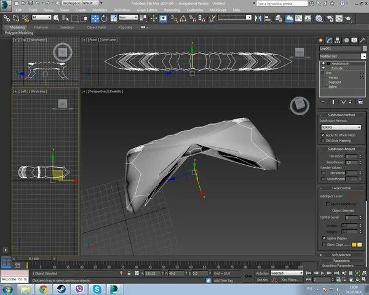The image size is (369, 295).
Task: Select the Link tool in main toolbar
Action: [6, 18]
